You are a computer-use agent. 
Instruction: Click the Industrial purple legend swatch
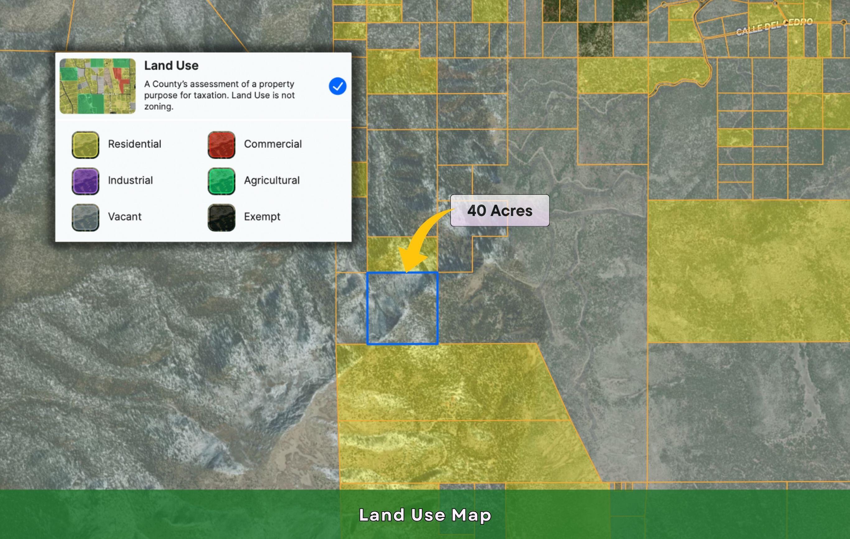pyautogui.click(x=86, y=181)
